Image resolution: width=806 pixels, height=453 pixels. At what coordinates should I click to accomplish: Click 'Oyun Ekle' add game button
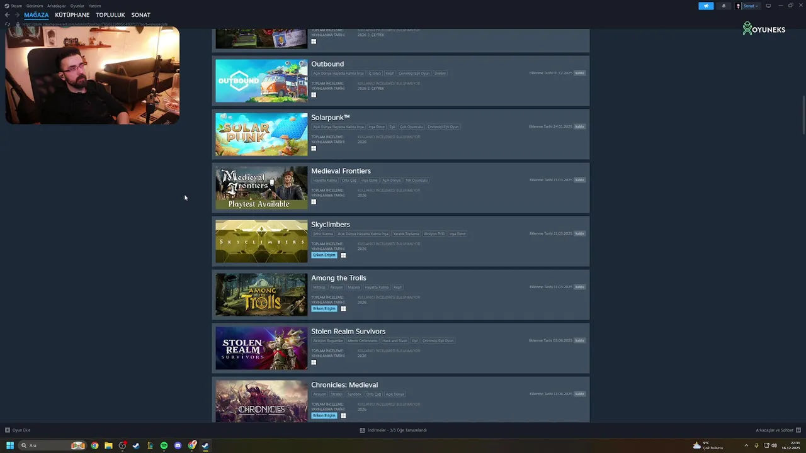(18, 430)
